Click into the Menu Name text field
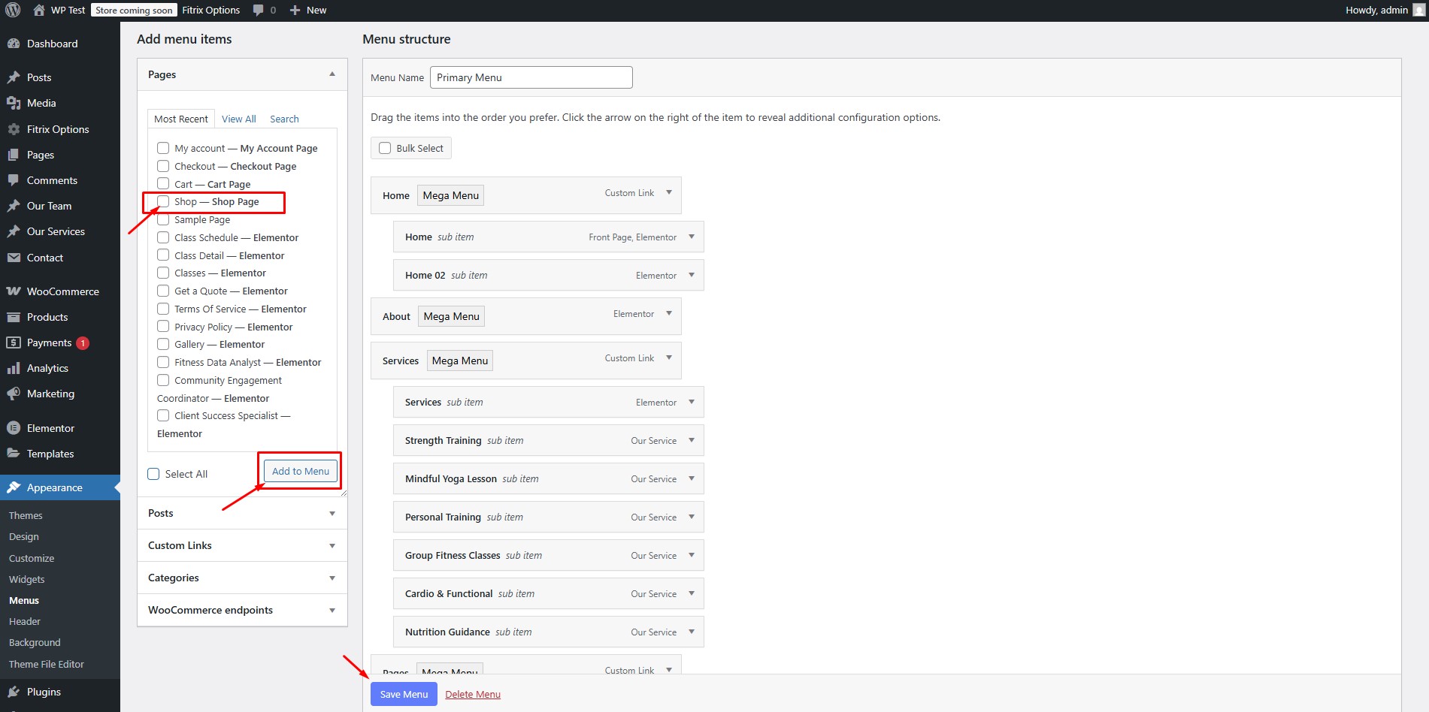Viewport: 1429px width, 712px height. pos(531,77)
